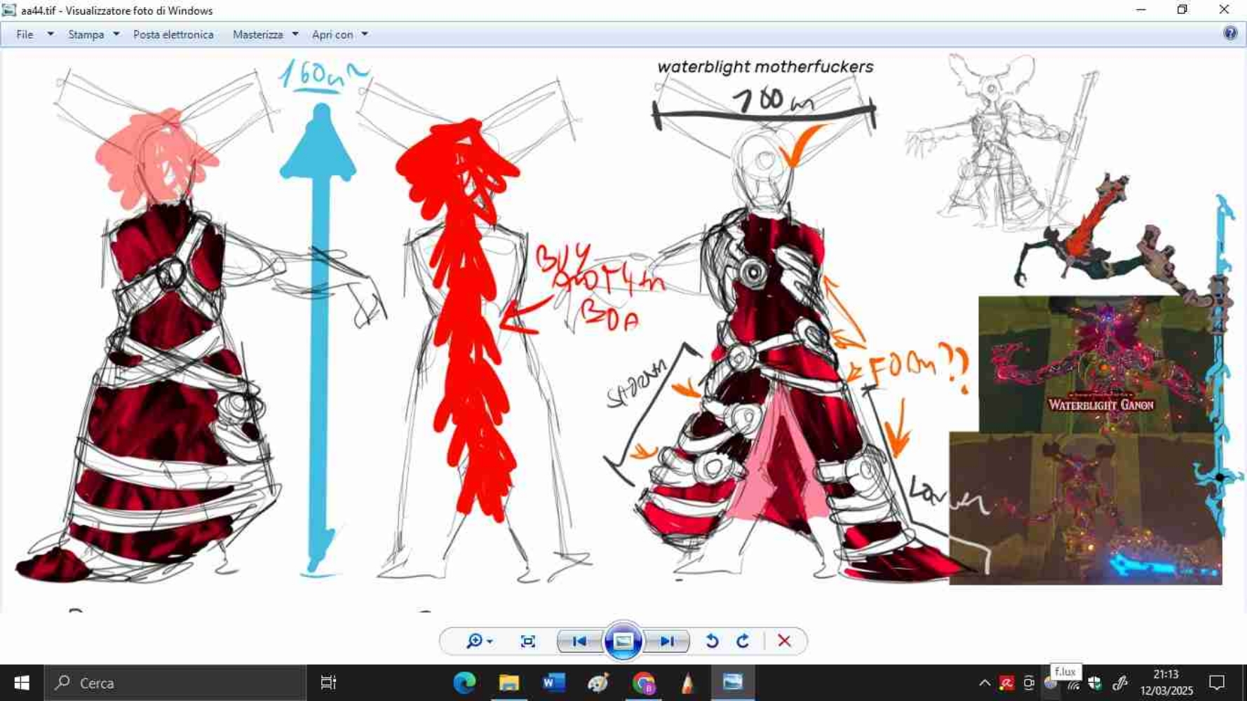Expand the File menu chevron
Image resolution: width=1247 pixels, height=701 pixels.
tap(50, 34)
